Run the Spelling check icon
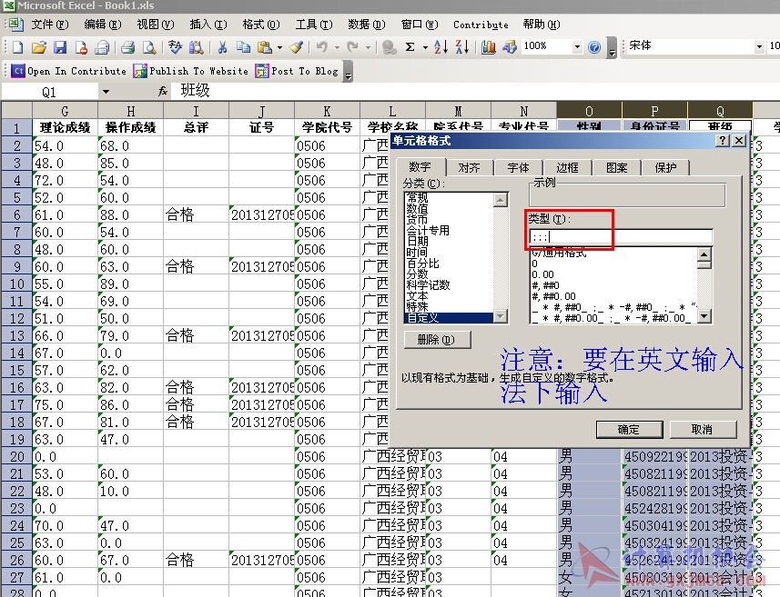 (175, 47)
